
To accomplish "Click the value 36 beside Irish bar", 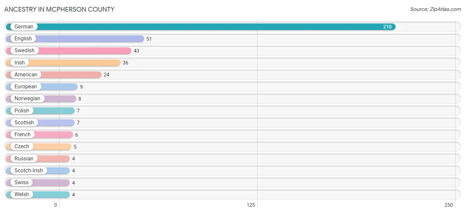I will [125, 63].
